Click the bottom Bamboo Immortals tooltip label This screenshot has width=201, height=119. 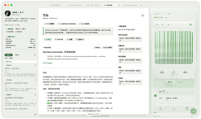pos(94,114)
